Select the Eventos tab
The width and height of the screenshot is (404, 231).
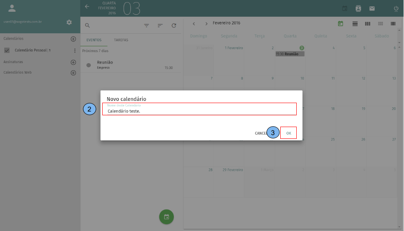pyautogui.click(x=94, y=40)
